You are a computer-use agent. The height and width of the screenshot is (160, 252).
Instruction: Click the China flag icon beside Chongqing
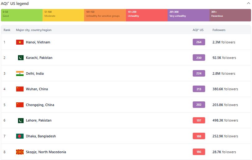20,105
